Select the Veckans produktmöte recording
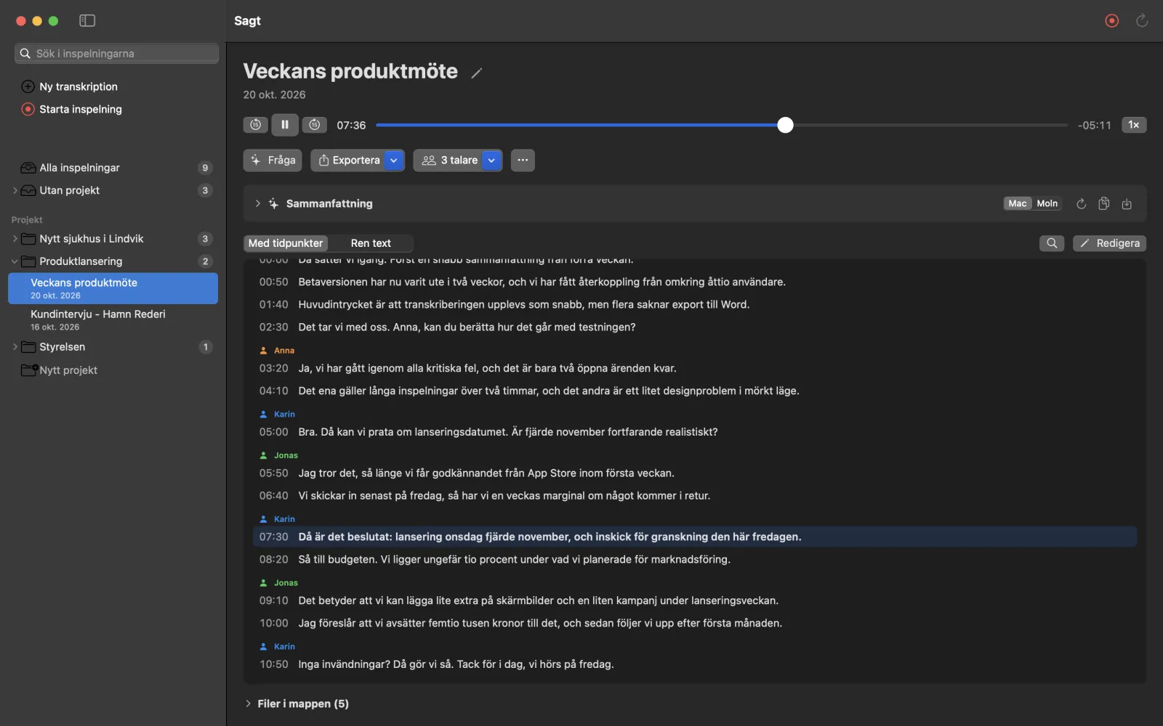This screenshot has width=1163, height=726. [x=113, y=288]
